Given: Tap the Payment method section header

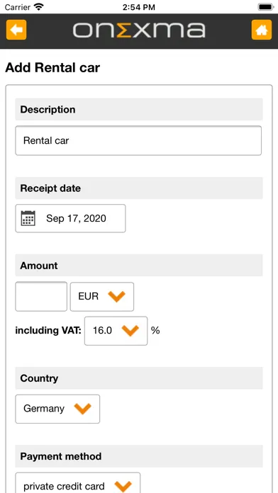Looking at the screenshot, I should pos(139,456).
